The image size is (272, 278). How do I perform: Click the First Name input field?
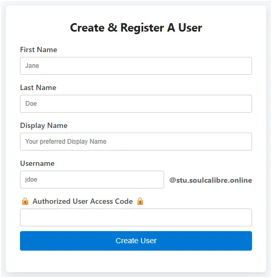pos(136,66)
